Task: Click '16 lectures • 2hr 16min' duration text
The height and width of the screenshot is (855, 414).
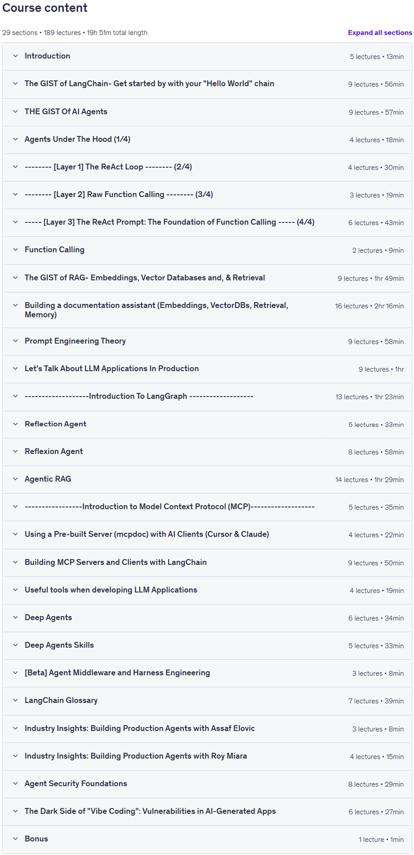Action: tap(370, 305)
